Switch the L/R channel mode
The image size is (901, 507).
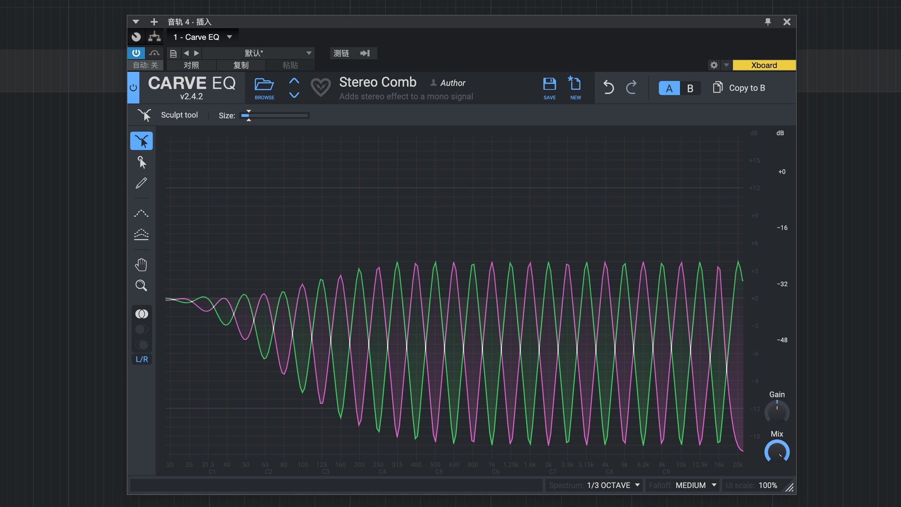(x=142, y=359)
